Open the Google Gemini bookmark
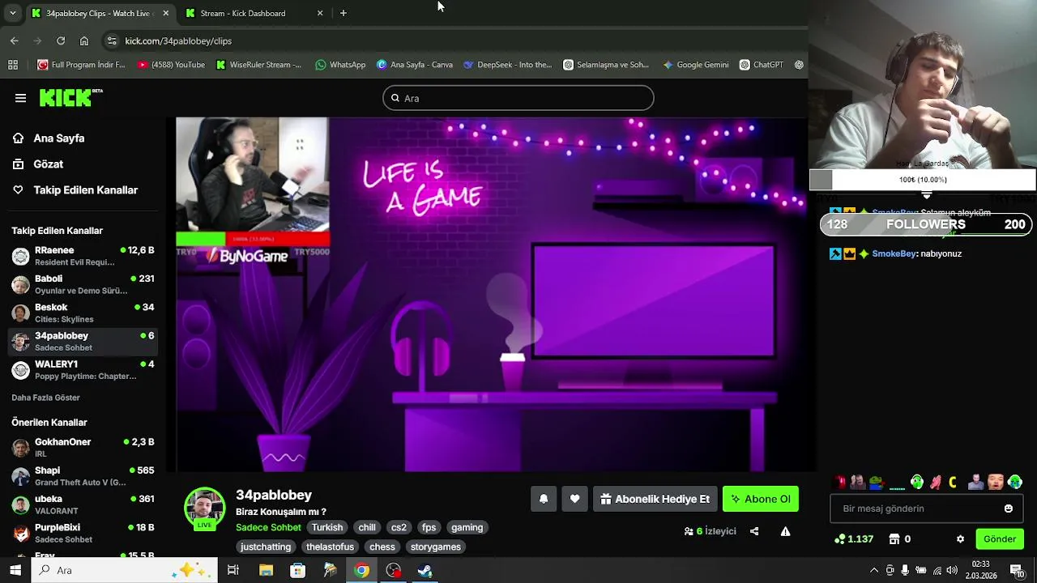Screen dimensions: 1037x583 click(x=696, y=65)
